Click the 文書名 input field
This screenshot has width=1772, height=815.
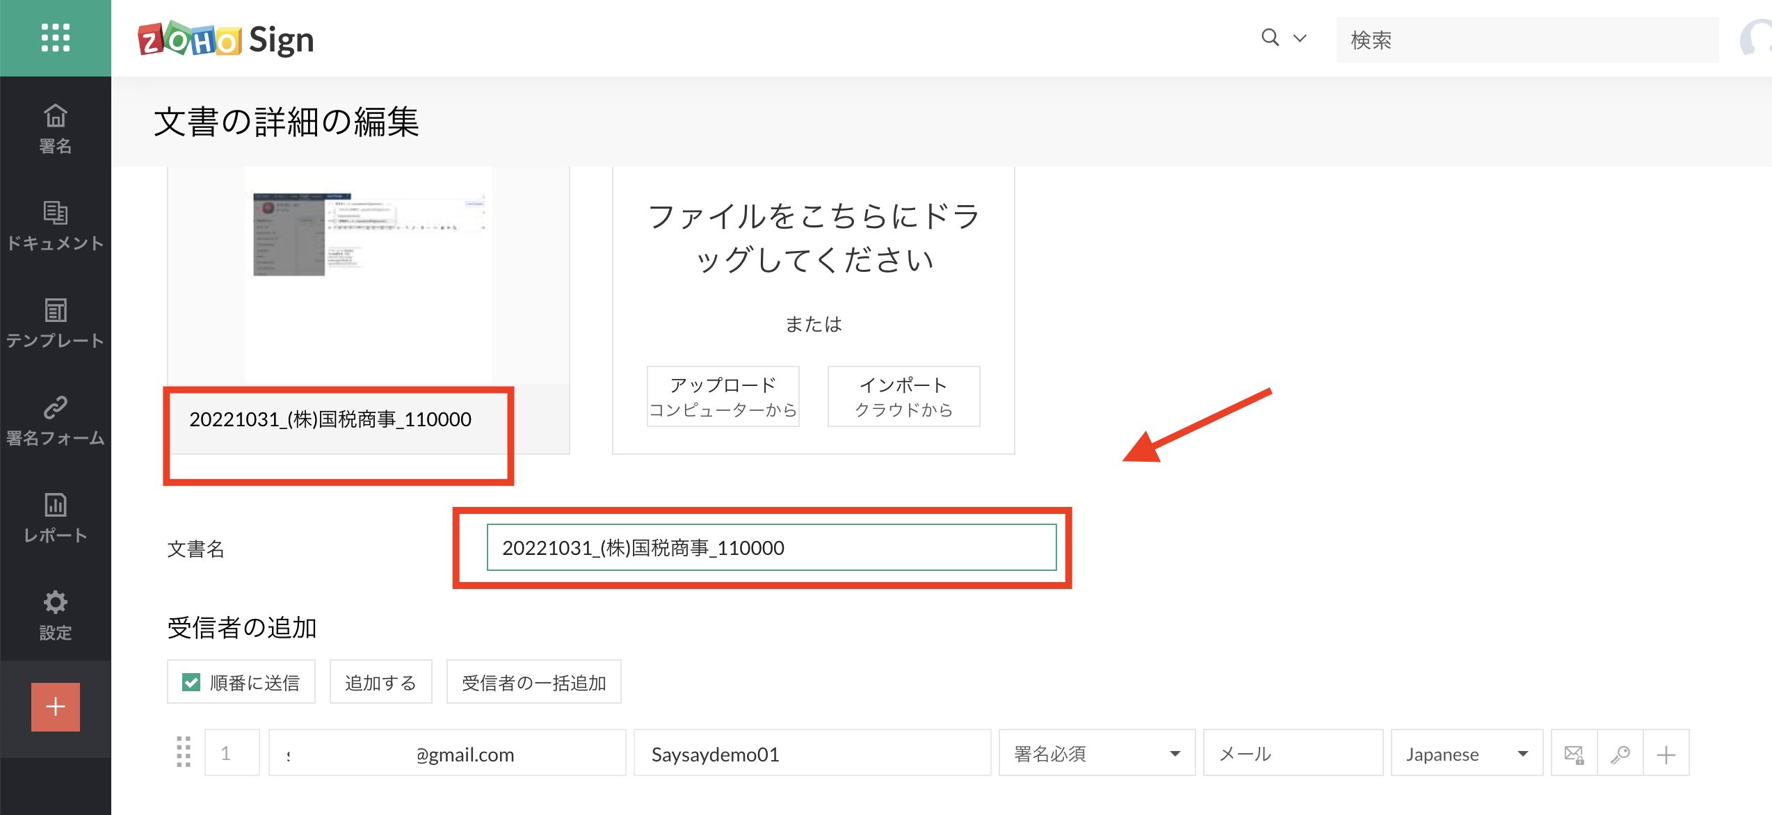pyautogui.click(x=771, y=548)
